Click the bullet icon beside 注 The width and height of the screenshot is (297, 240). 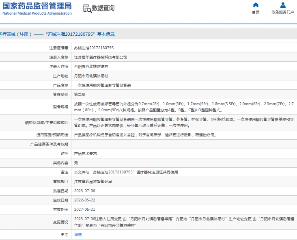pyautogui.click(x=62, y=235)
